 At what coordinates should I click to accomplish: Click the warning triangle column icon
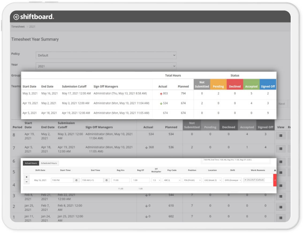(x=275, y=170)
